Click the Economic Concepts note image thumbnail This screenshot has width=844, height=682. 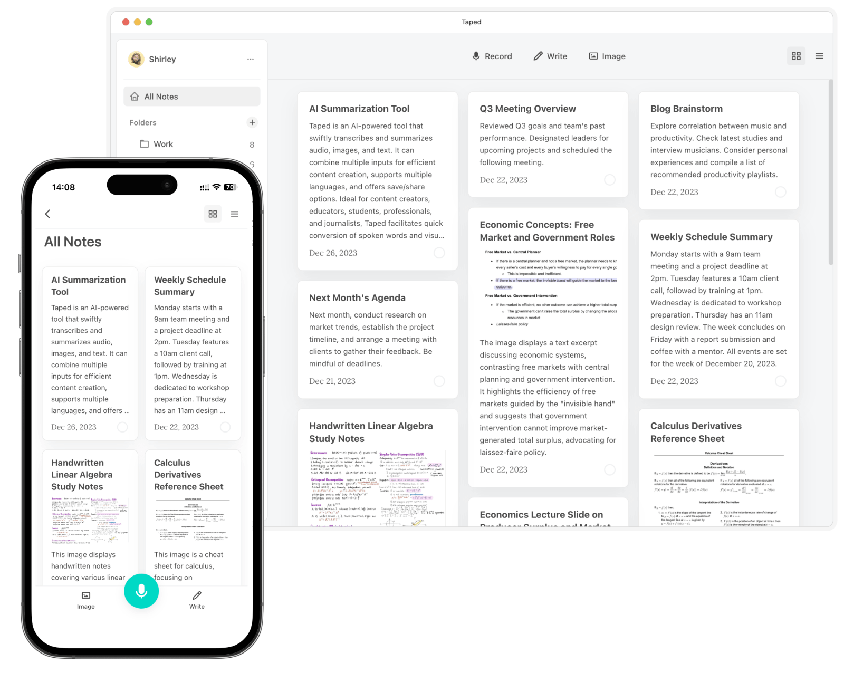[x=548, y=288]
